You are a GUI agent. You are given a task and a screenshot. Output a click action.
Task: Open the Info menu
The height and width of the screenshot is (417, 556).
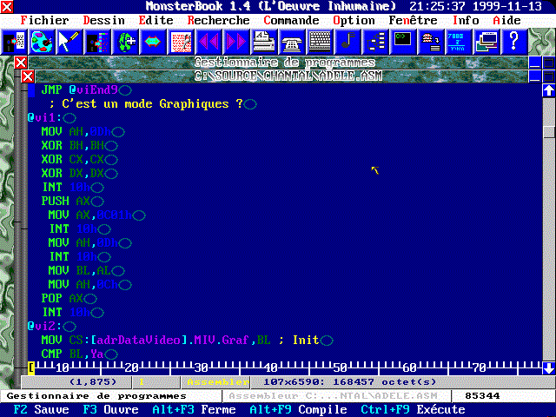pyautogui.click(x=466, y=20)
